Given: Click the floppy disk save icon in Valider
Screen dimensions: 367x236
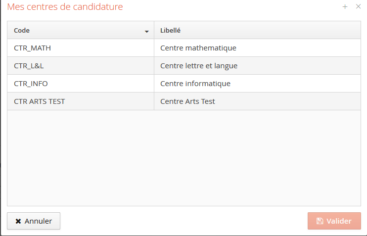Looking at the screenshot, I should point(320,221).
